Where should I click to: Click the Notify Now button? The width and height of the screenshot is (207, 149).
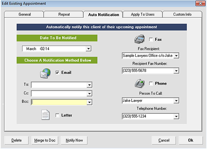[x=74, y=140]
